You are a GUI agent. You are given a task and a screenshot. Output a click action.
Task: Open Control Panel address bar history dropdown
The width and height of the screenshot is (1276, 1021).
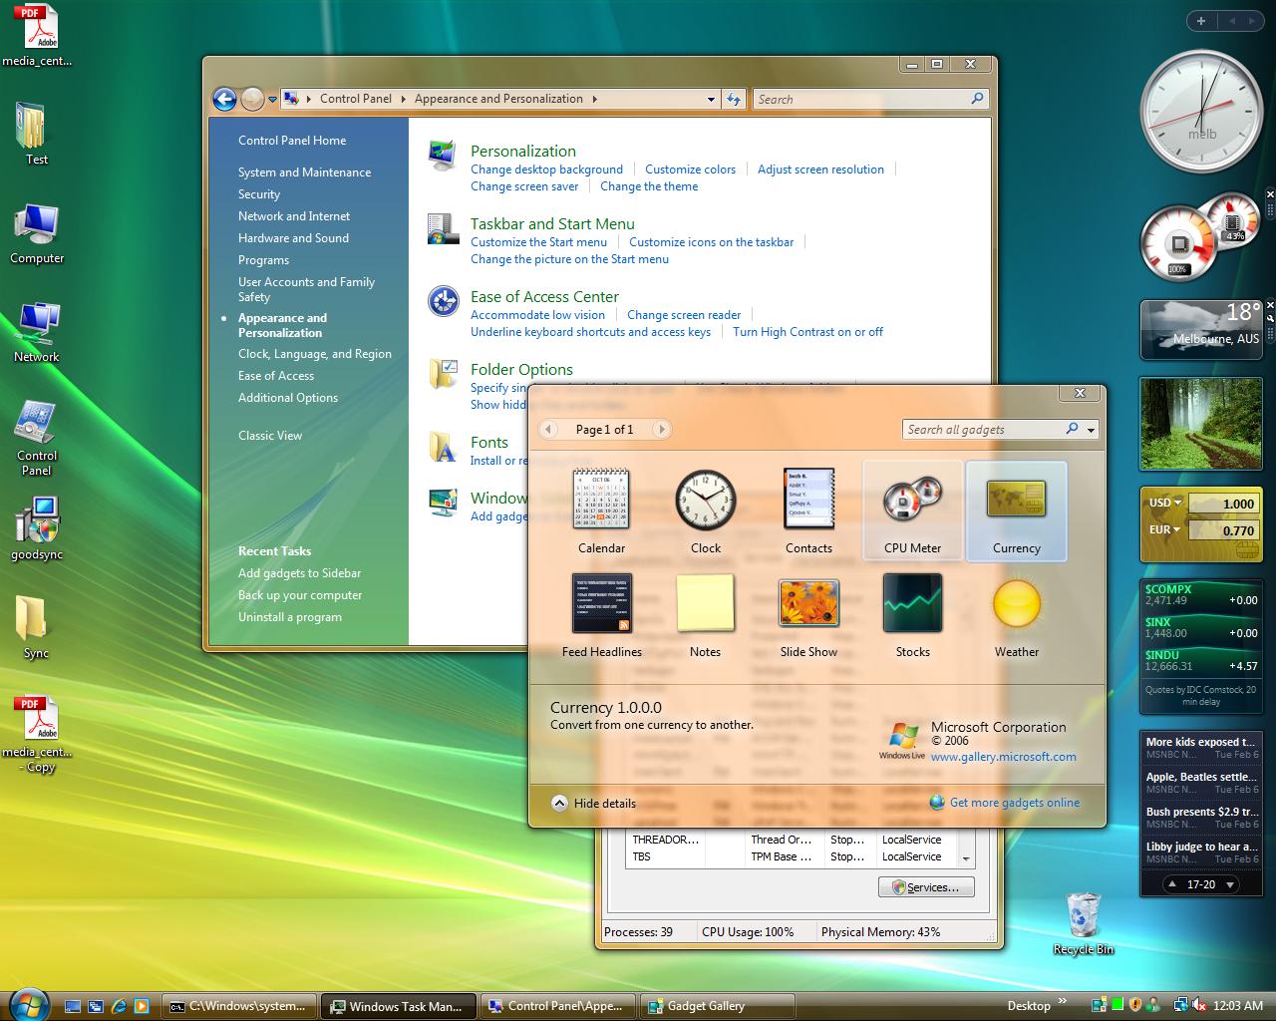(711, 99)
